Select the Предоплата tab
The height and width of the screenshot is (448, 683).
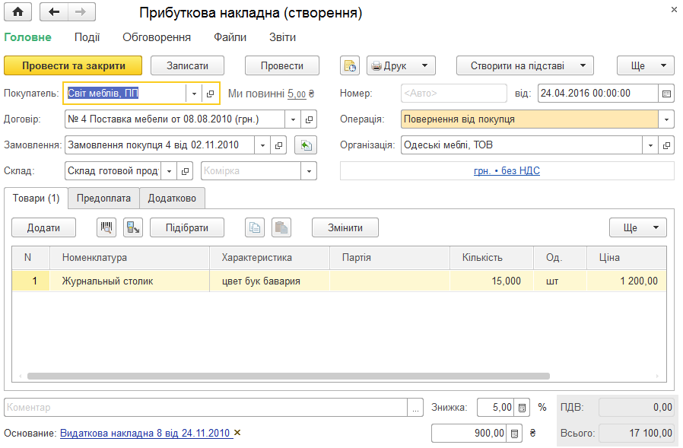point(103,199)
